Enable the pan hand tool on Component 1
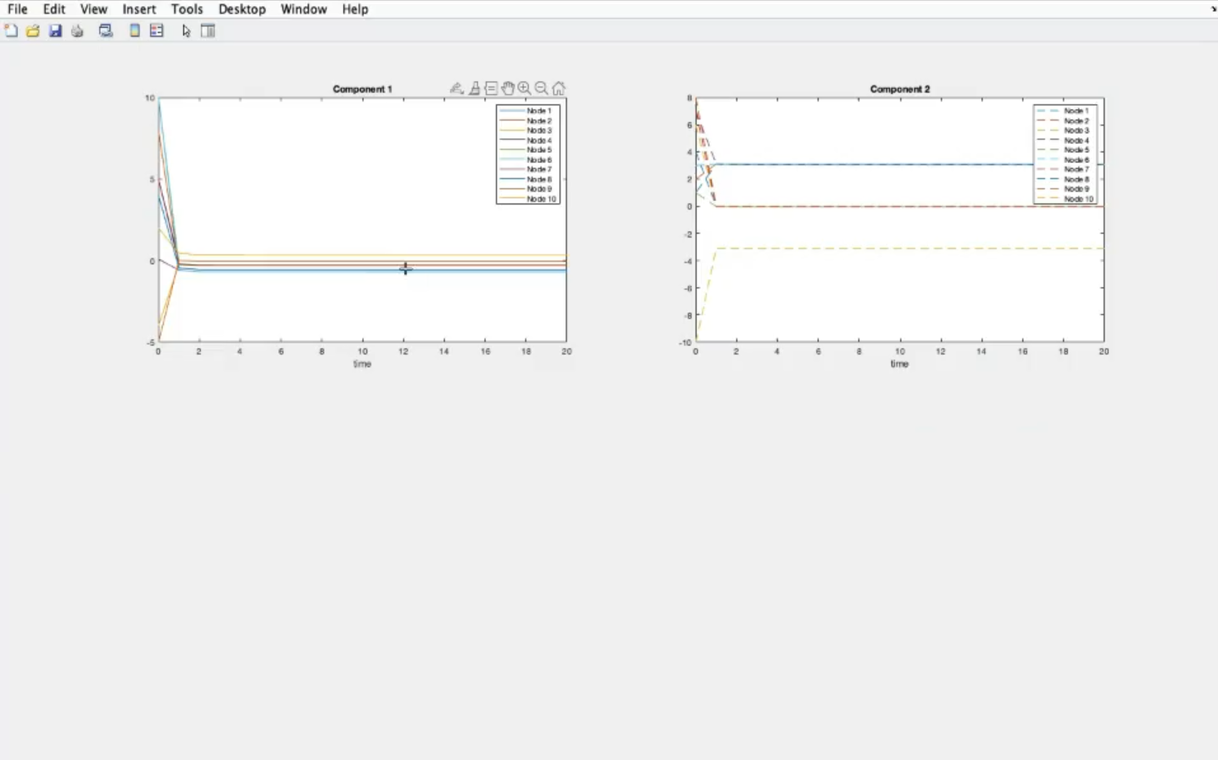The image size is (1218, 760). coord(508,88)
